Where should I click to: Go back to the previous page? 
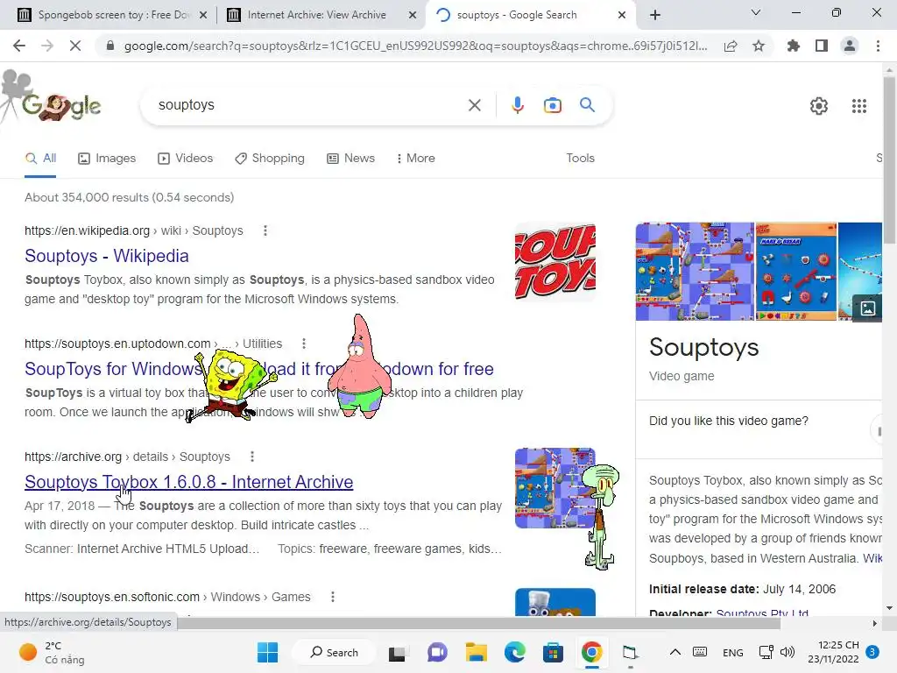coord(19,46)
